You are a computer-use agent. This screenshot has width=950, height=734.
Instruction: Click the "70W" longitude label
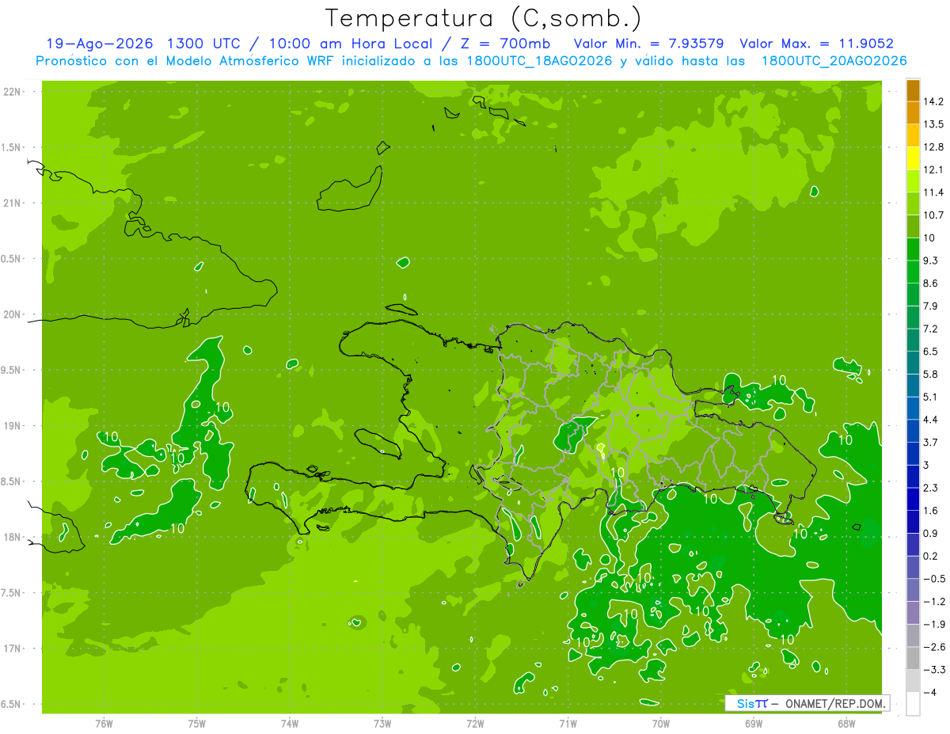click(661, 723)
